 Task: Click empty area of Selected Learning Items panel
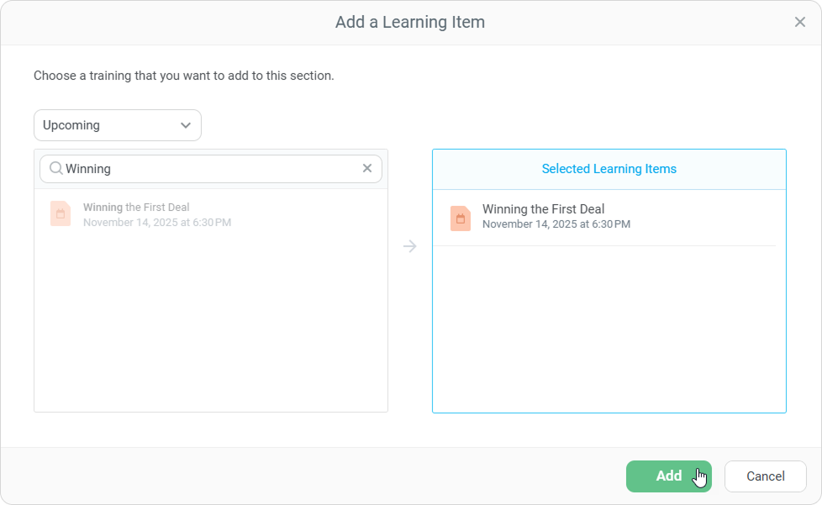click(609, 336)
